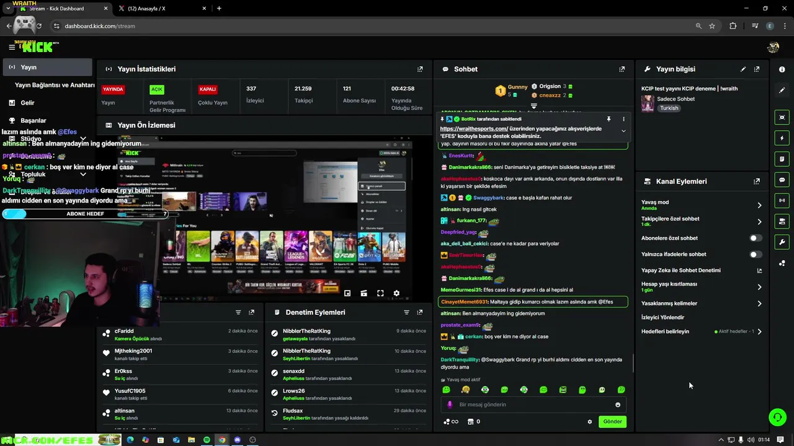
Task: Click cFaridd activity entry
Action: (181, 334)
